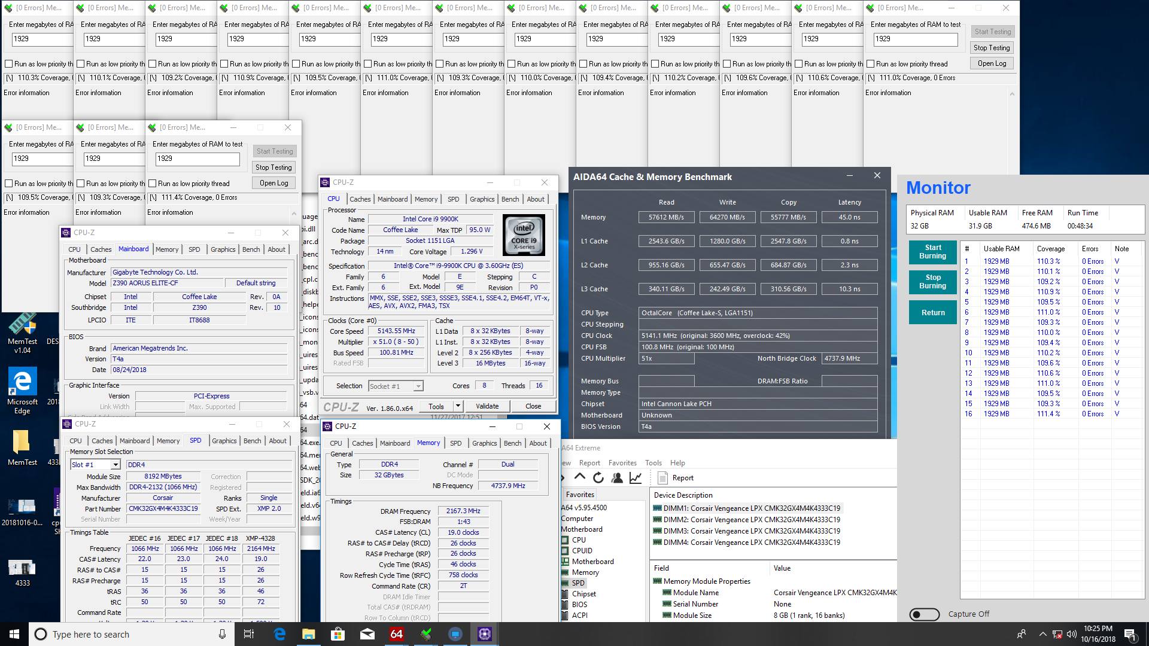1149x646 pixels.
Task: Check low priority box in 110.3% coverage MemTest
Action: 9,64
